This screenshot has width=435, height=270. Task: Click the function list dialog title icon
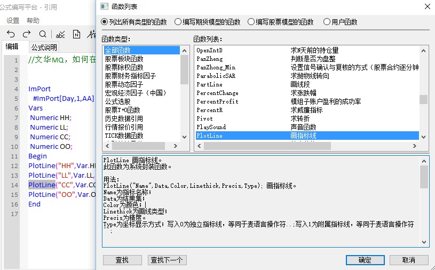[104, 6]
